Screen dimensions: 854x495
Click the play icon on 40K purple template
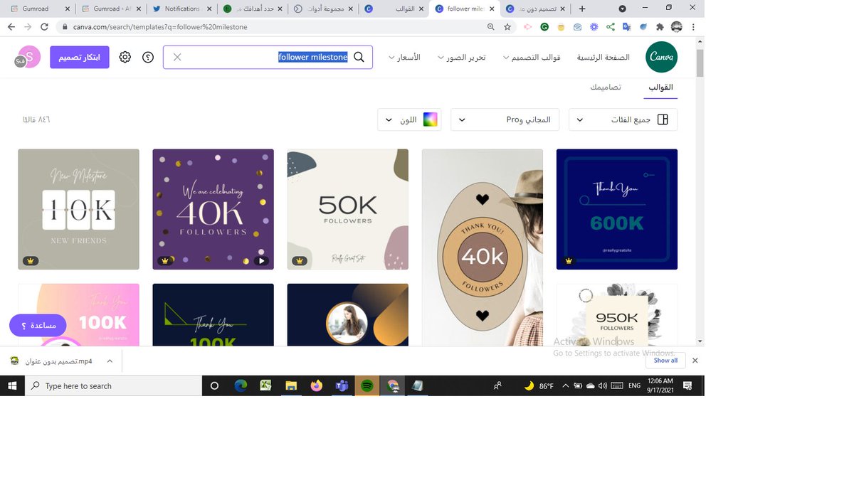pyautogui.click(x=261, y=261)
